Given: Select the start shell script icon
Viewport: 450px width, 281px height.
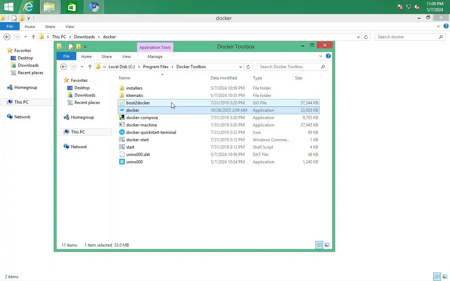Looking at the screenshot, I should 122,147.
